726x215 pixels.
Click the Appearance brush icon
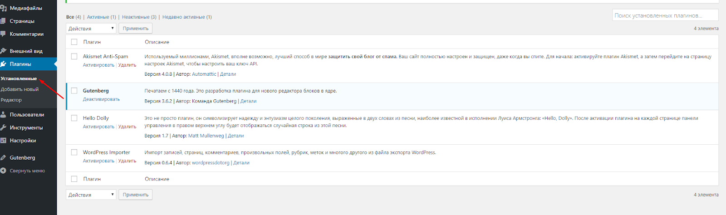[x=3, y=51]
